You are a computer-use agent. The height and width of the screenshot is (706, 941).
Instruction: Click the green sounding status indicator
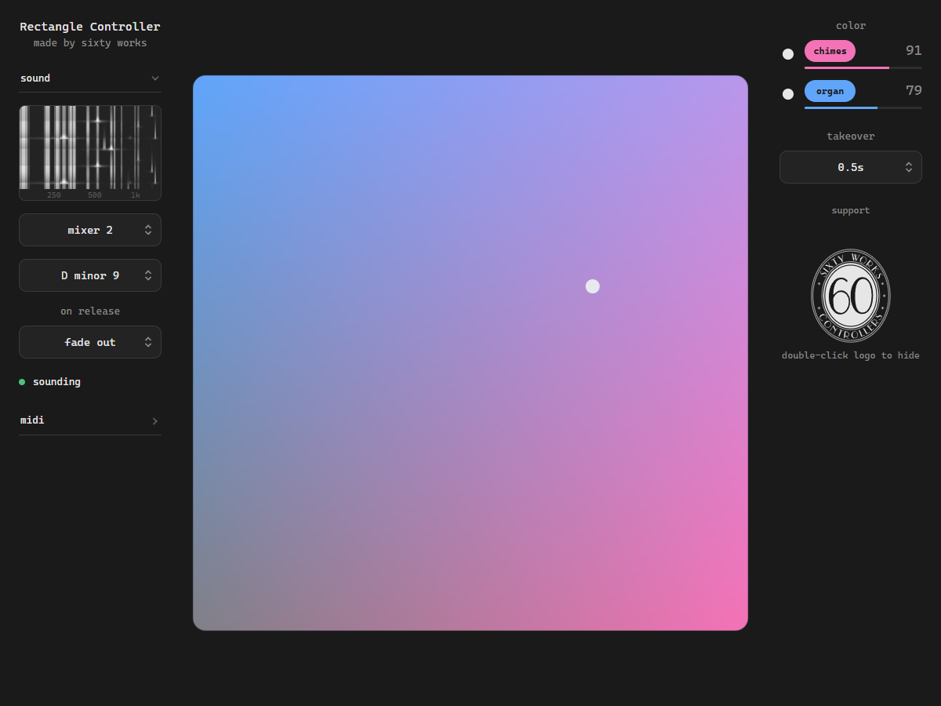(x=22, y=382)
